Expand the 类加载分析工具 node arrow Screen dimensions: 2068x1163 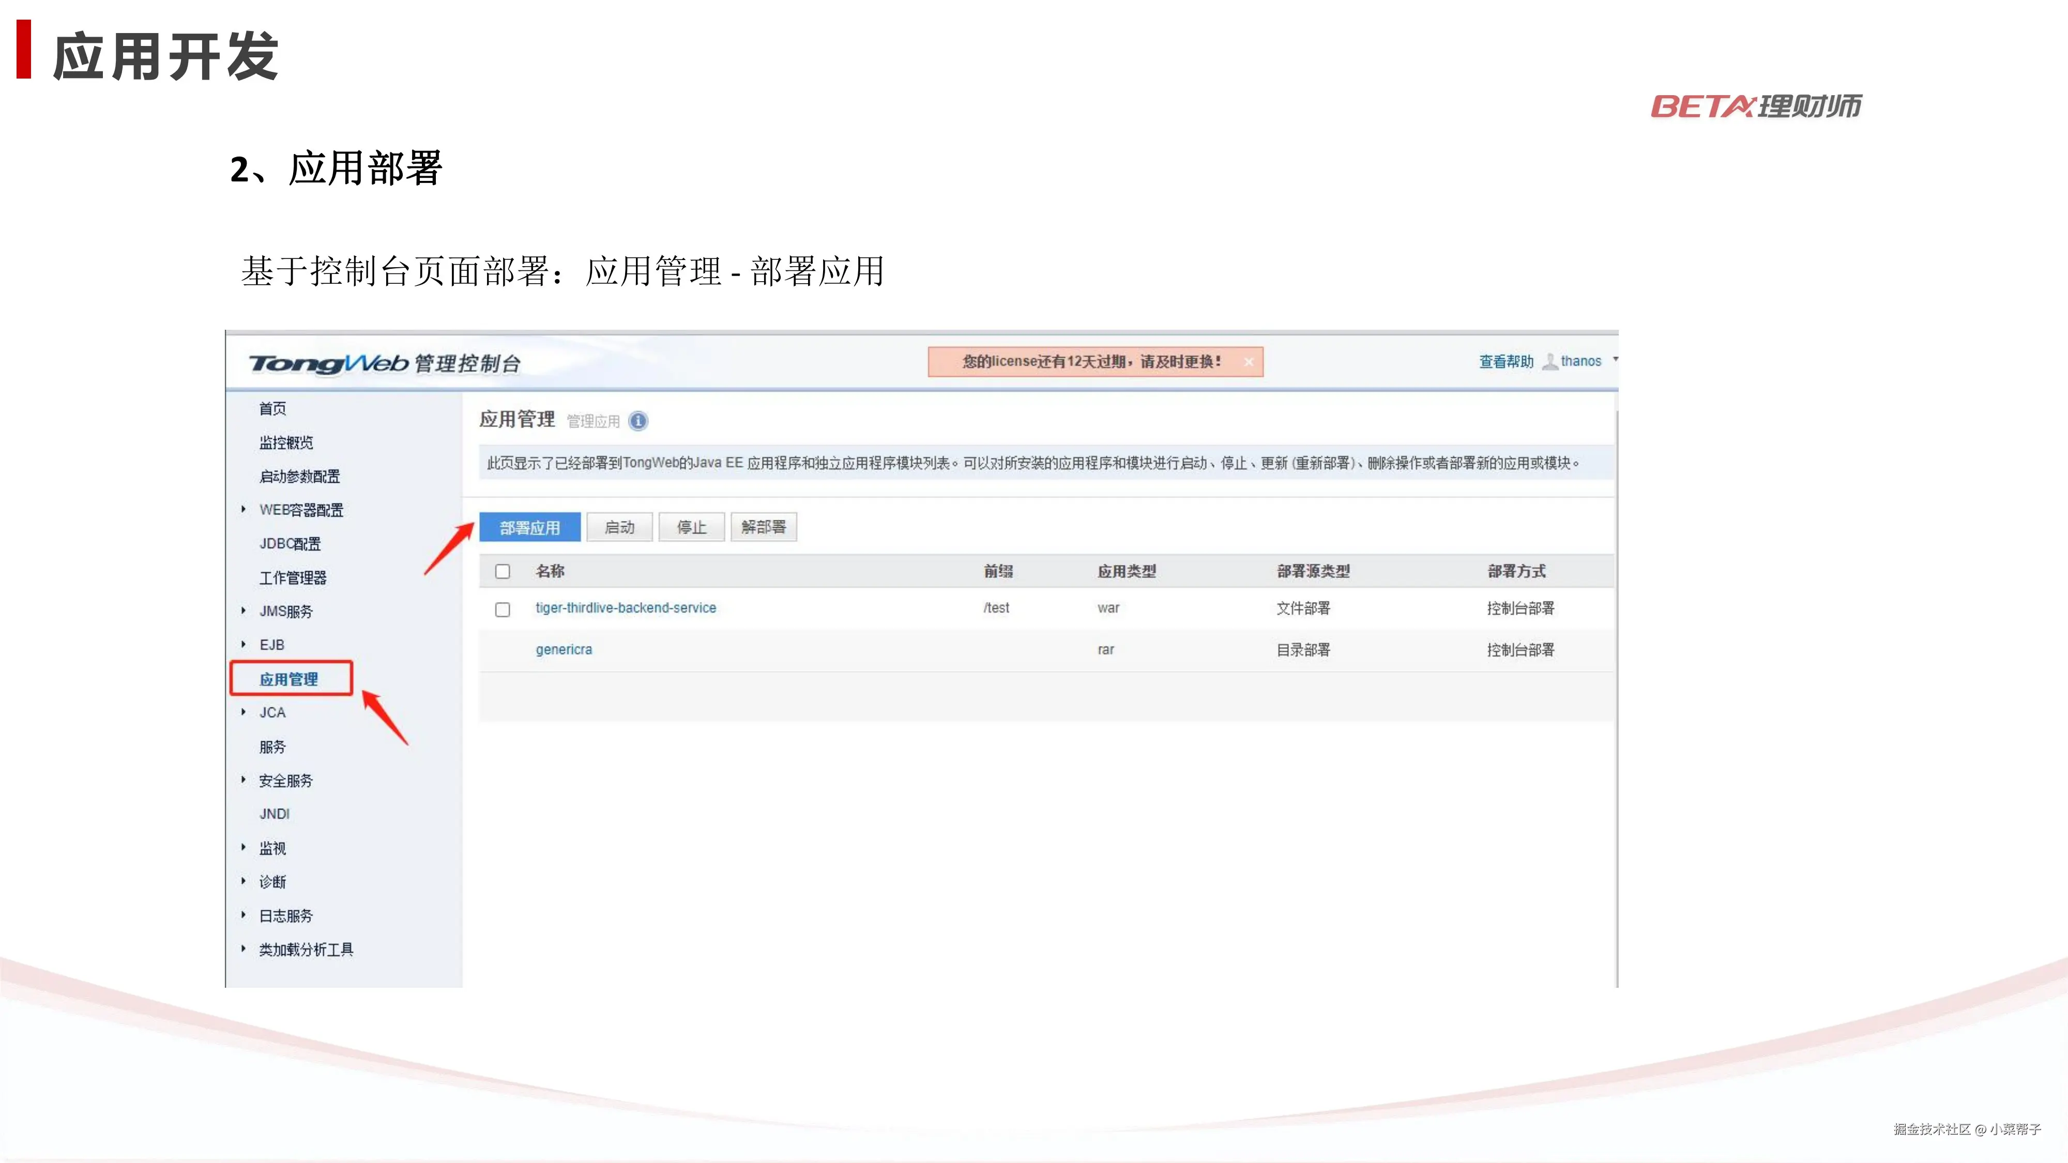click(243, 948)
